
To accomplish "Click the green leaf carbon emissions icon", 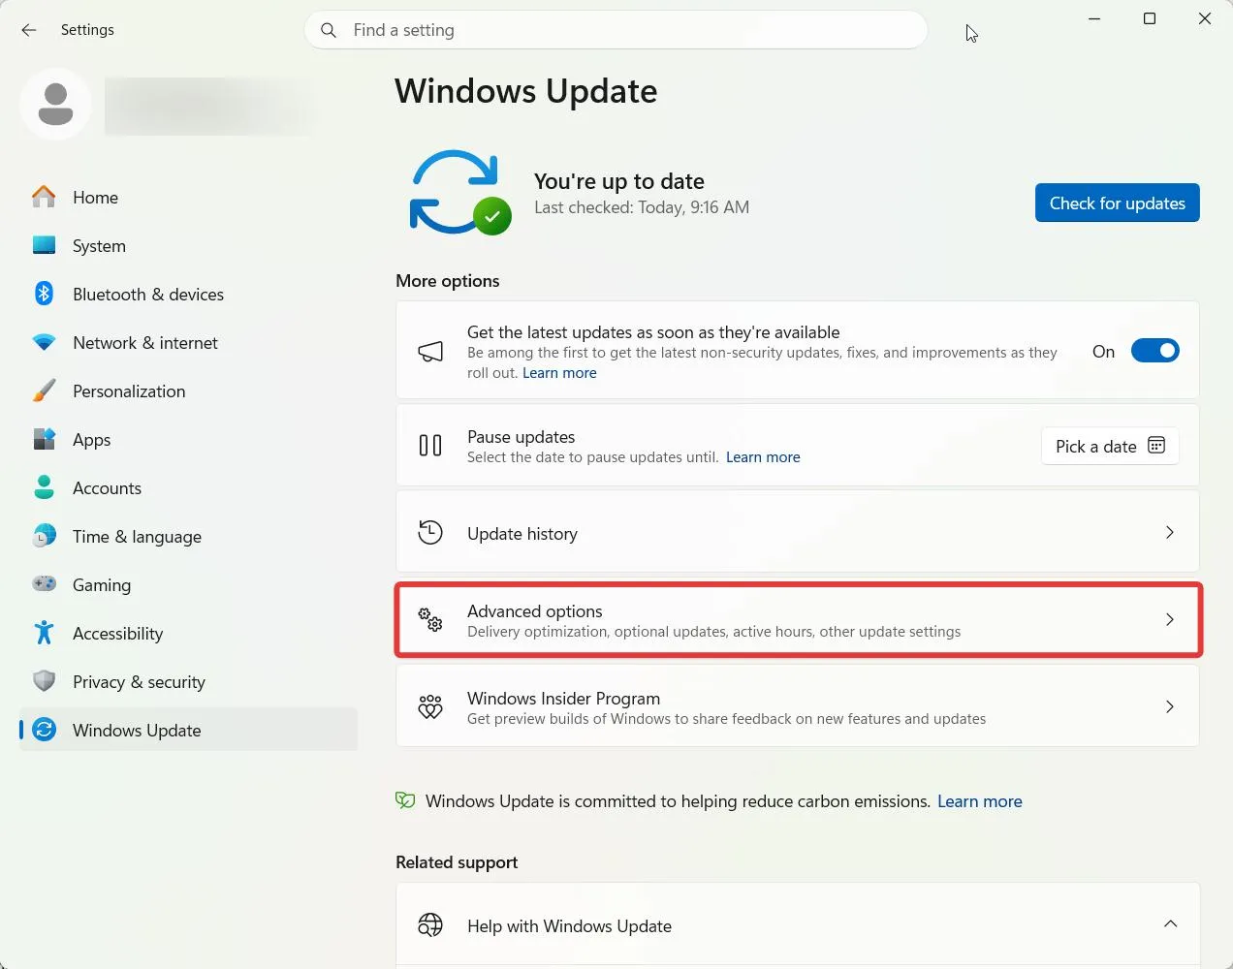I will pos(405,800).
